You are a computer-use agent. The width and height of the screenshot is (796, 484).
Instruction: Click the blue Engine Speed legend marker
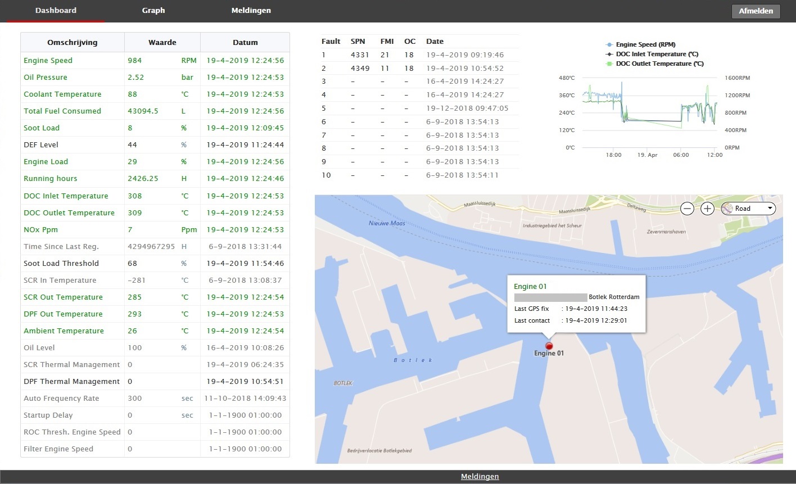[x=608, y=44]
